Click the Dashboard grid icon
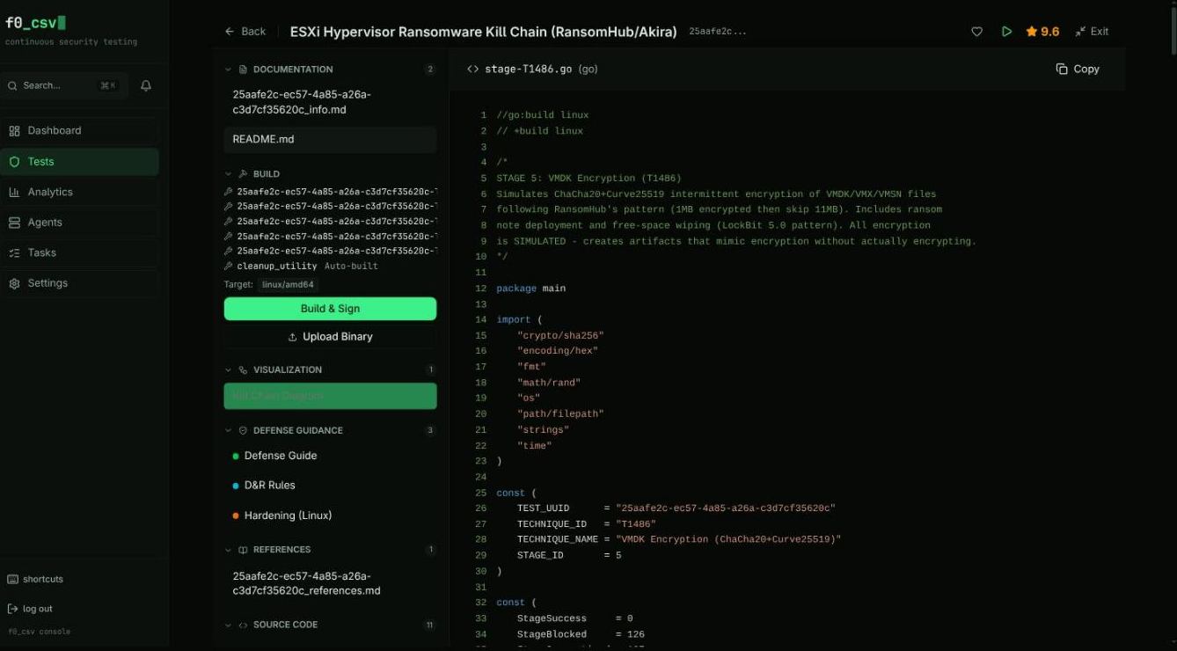Image resolution: width=1177 pixels, height=651 pixels. coord(14,131)
